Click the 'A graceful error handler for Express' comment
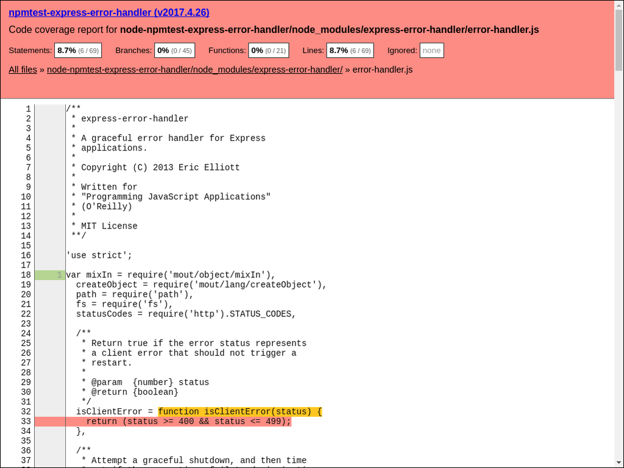The image size is (624, 468). (173, 138)
